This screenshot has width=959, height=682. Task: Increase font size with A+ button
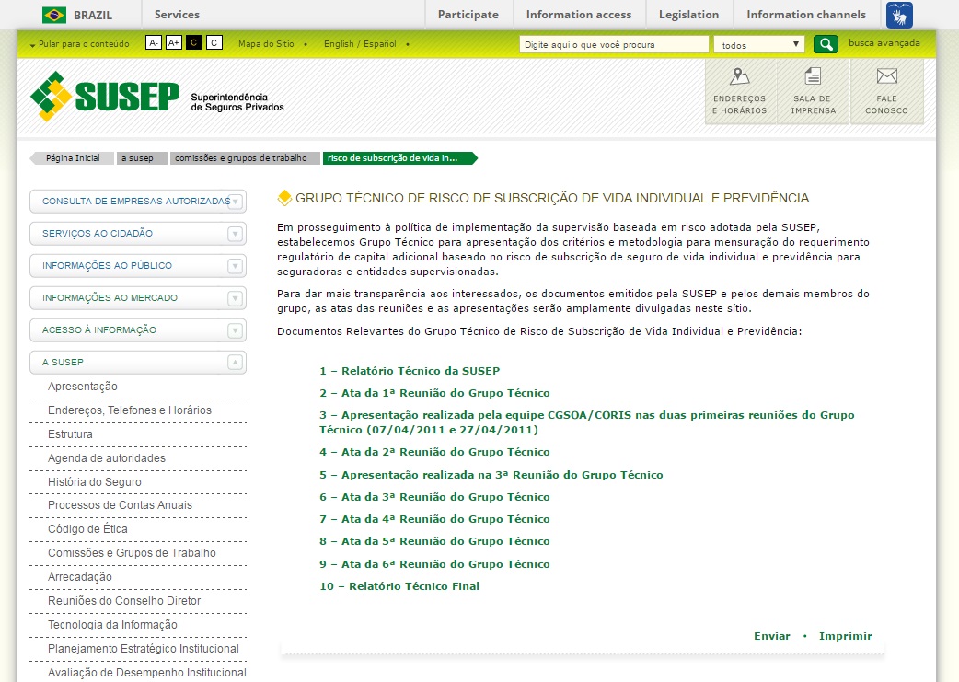174,43
